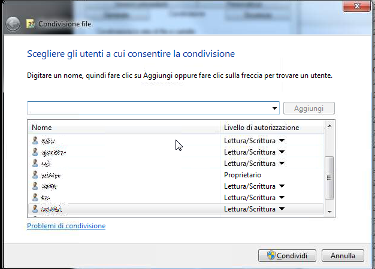Click the scrollbar down arrow in list

click(x=329, y=212)
